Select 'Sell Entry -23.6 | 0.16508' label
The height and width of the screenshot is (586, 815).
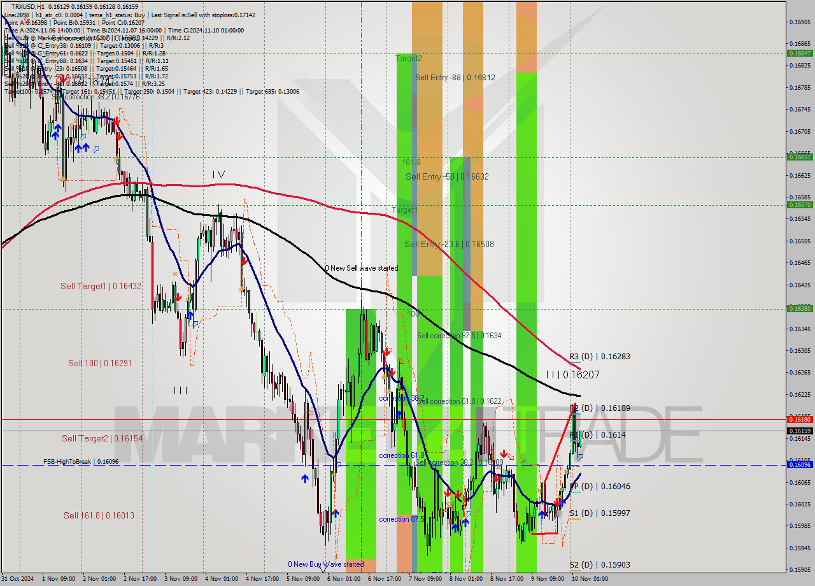[x=449, y=244]
